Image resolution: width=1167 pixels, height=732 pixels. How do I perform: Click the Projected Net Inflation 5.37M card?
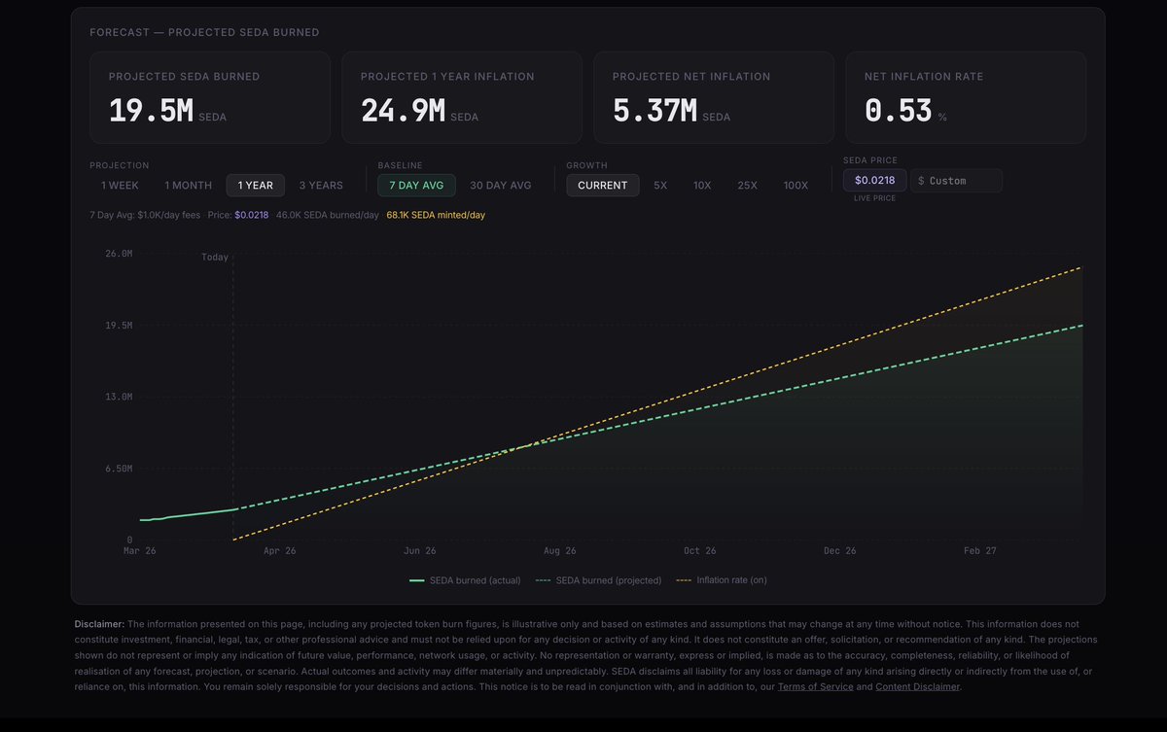tap(714, 97)
